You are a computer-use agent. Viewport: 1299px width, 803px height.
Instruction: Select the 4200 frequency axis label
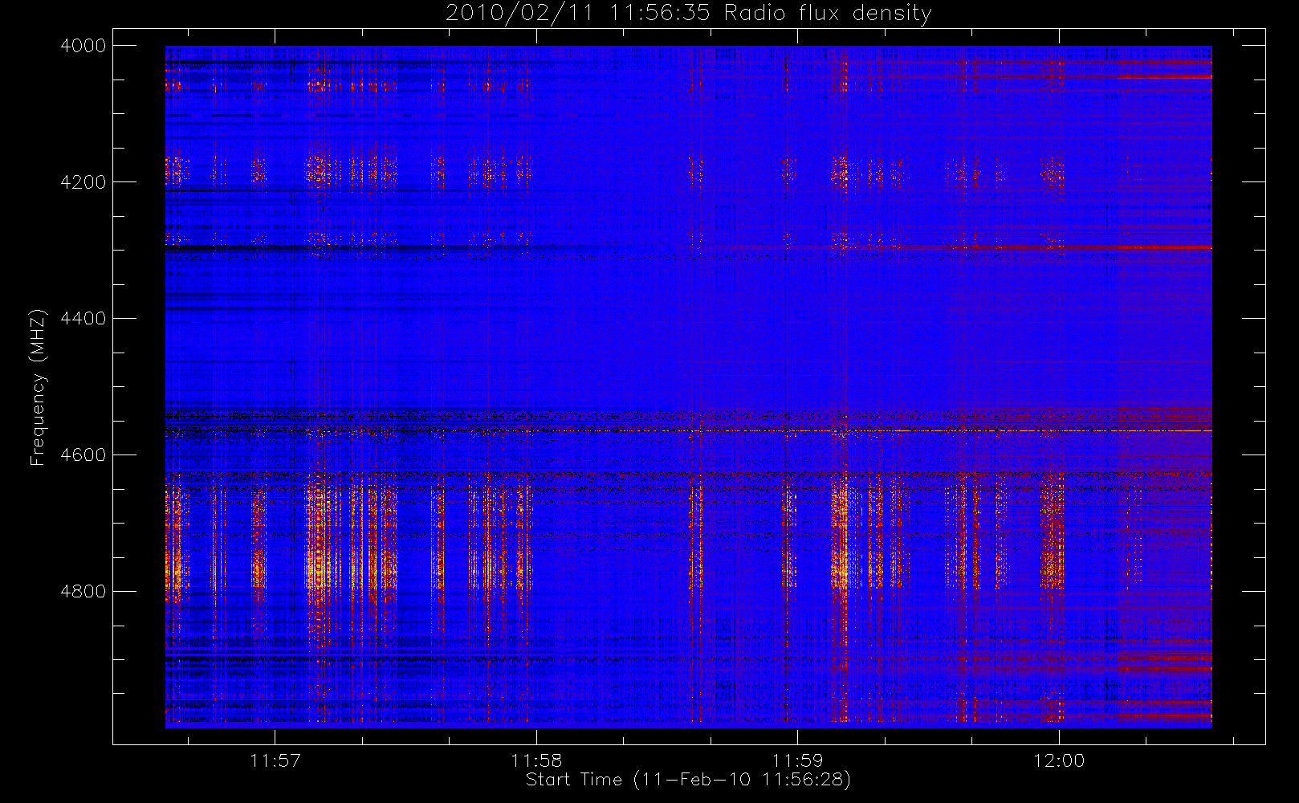83,182
